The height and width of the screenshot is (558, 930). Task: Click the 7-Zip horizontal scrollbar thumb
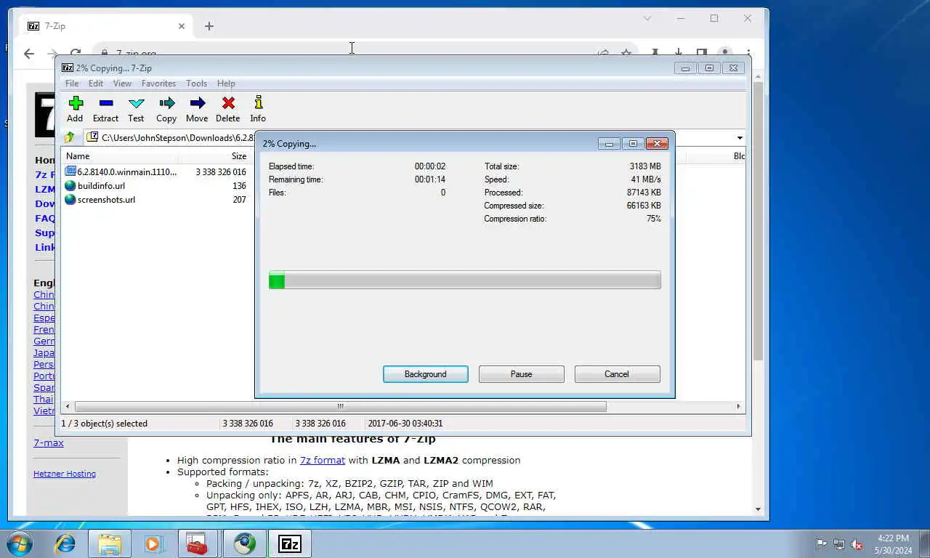pyautogui.click(x=340, y=406)
